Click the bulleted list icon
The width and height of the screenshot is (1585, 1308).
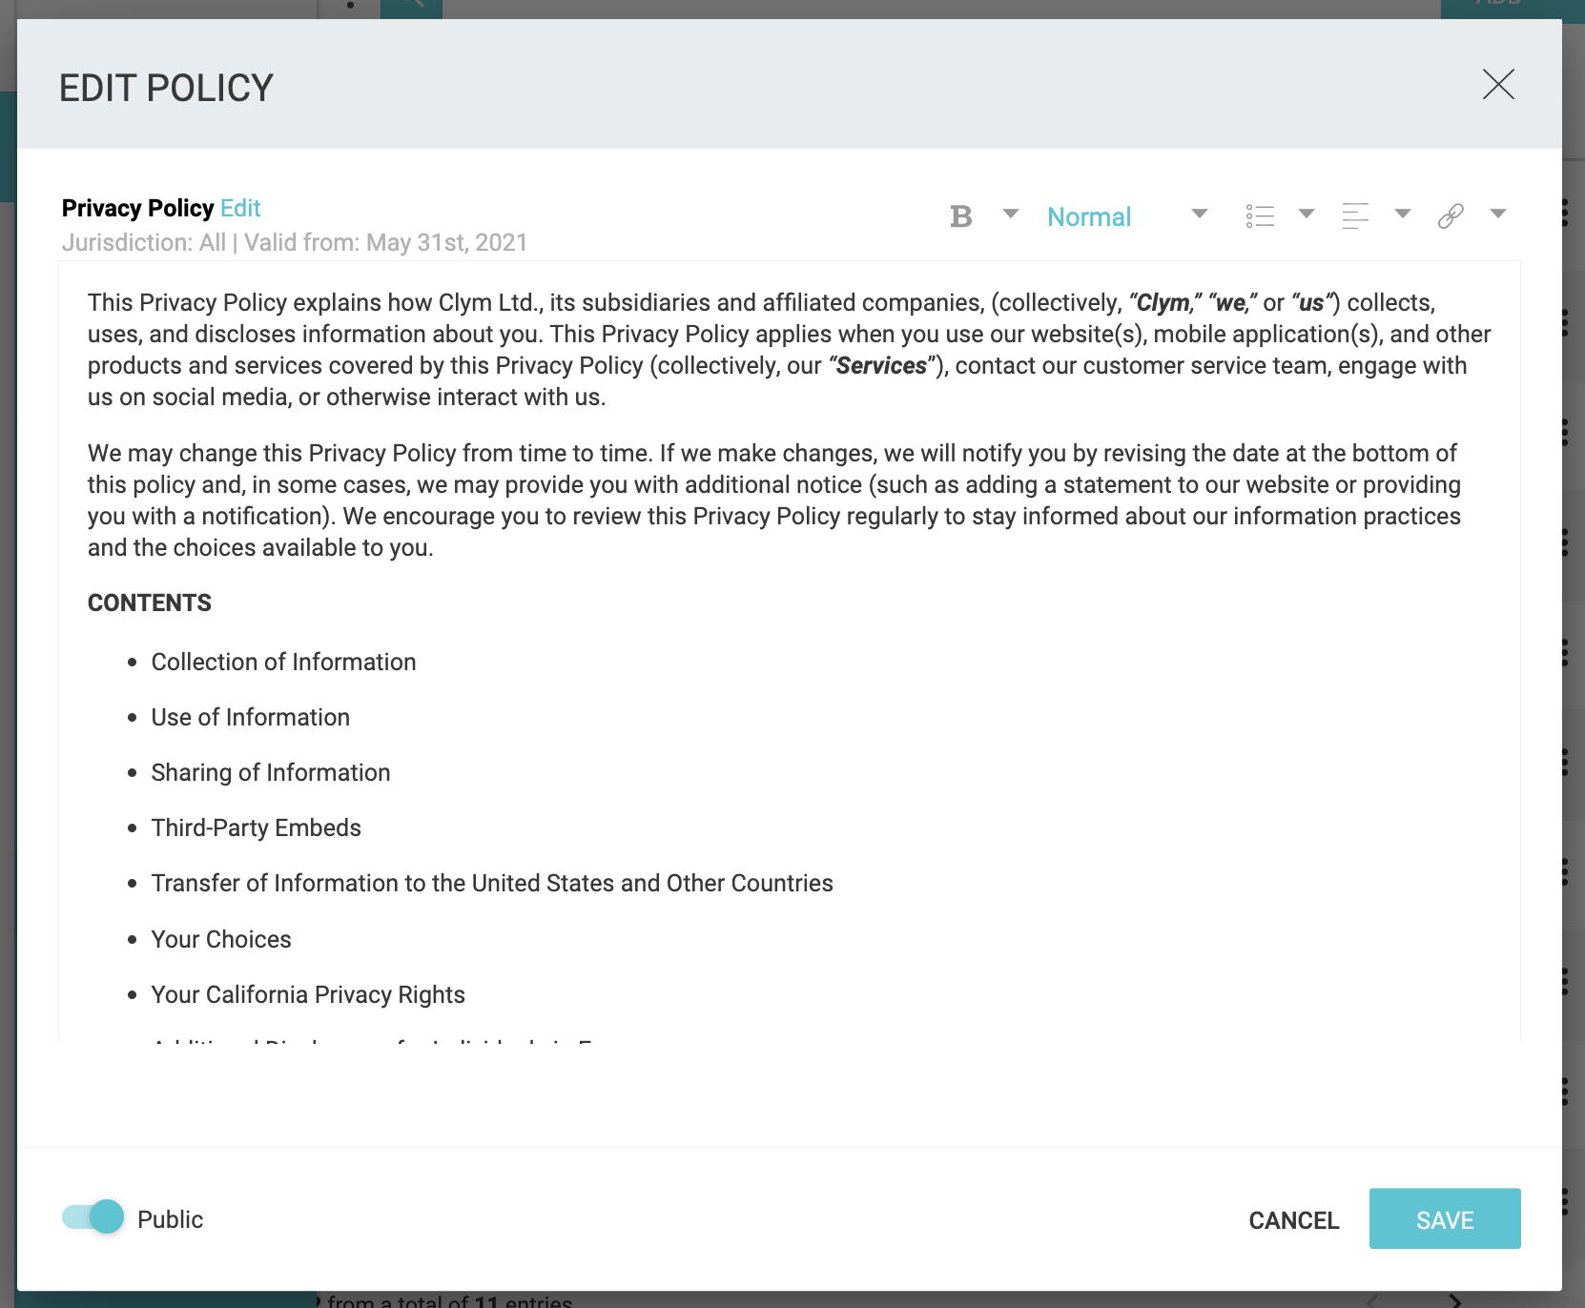click(x=1260, y=215)
